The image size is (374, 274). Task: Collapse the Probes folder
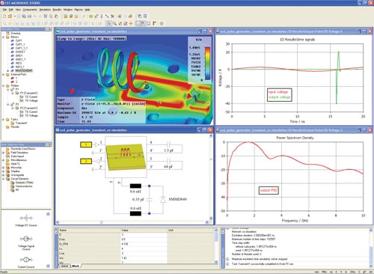[4, 85]
